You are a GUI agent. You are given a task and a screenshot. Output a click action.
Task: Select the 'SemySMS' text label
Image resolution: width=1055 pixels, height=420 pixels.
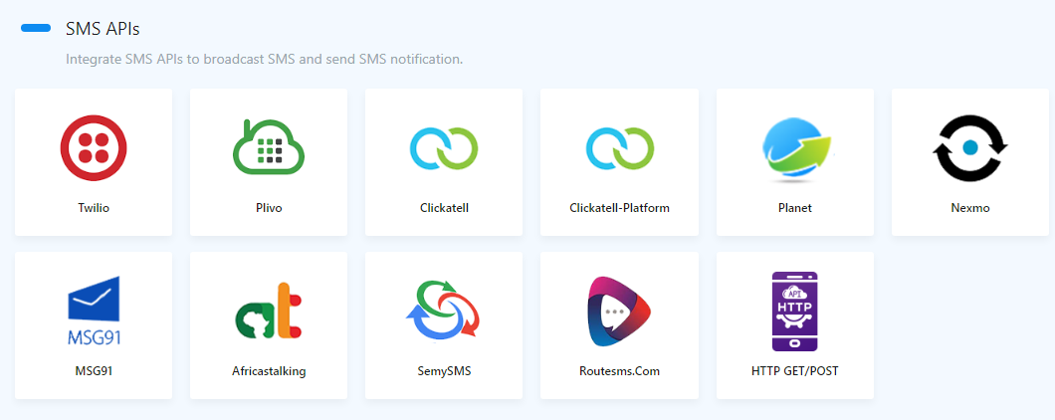[x=444, y=371]
